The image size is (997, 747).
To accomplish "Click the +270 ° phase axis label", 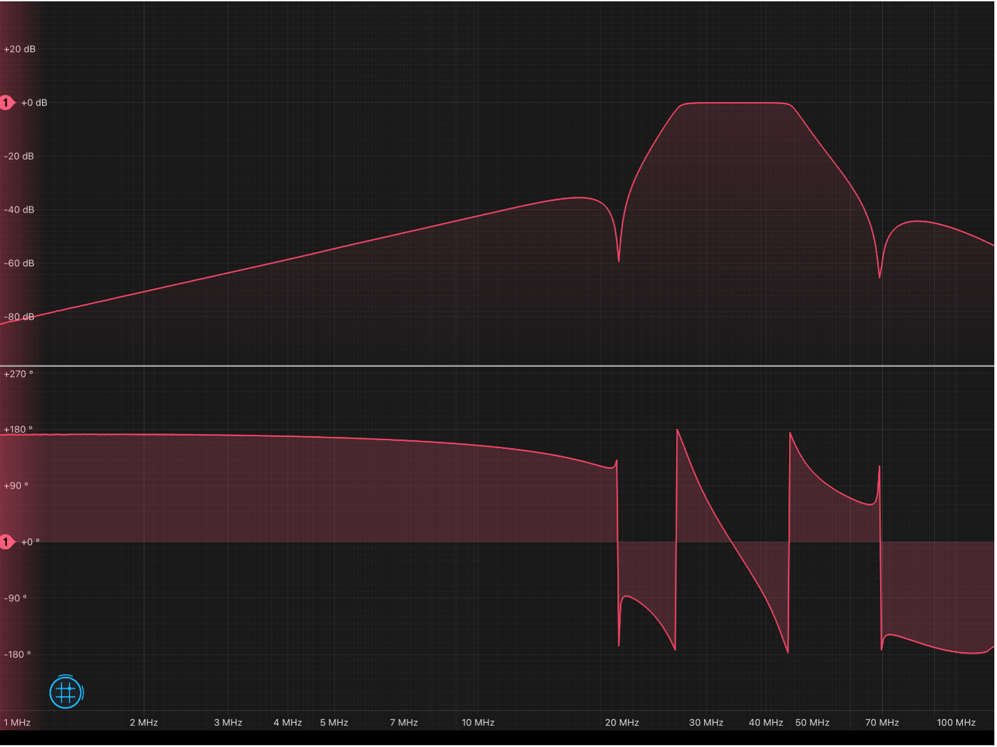I will tap(19, 374).
